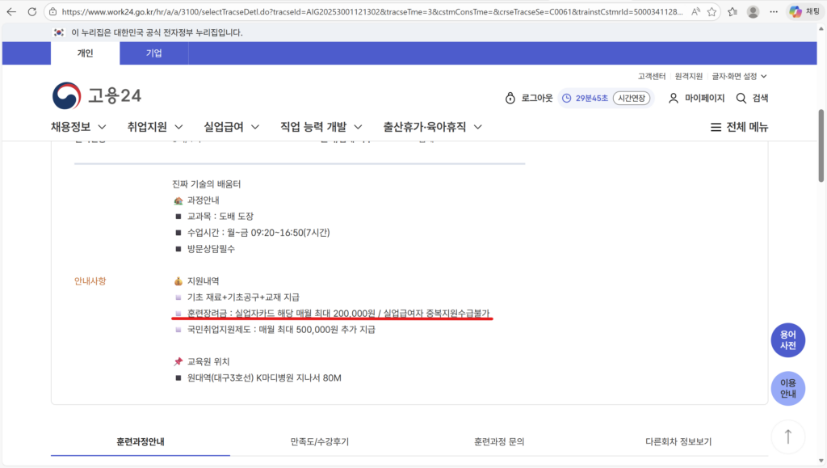
Task: Open the 용어사전 floating button
Action: [x=787, y=339]
